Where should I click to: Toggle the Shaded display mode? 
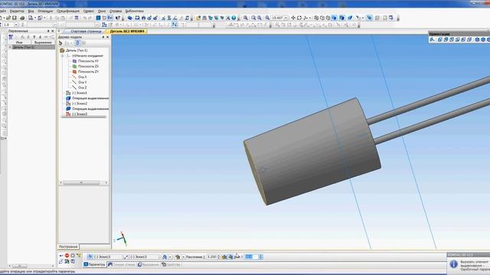pyautogui.click(x=334, y=18)
